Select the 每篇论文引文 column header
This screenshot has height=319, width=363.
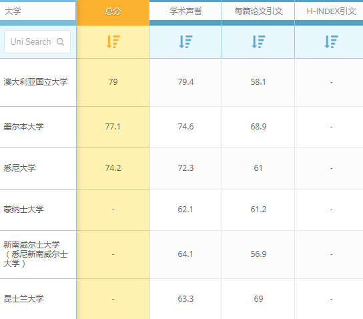258,11
